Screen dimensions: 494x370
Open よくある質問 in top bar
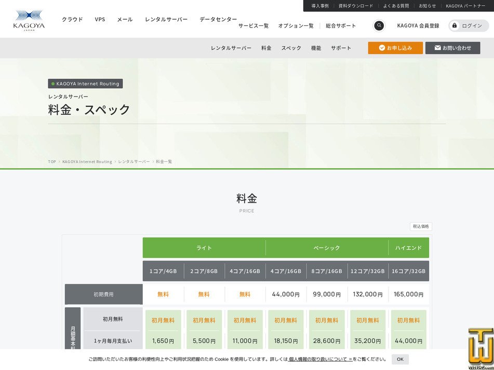tap(396, 6)
